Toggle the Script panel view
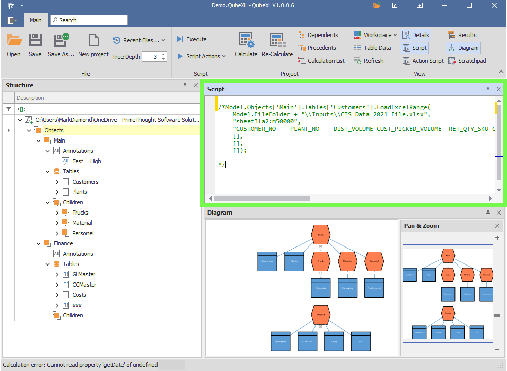This screenshot has height=371, width=507. pos(414,48)
